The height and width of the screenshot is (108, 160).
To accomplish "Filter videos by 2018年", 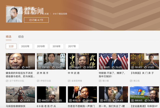I will [x=56, y=46].
